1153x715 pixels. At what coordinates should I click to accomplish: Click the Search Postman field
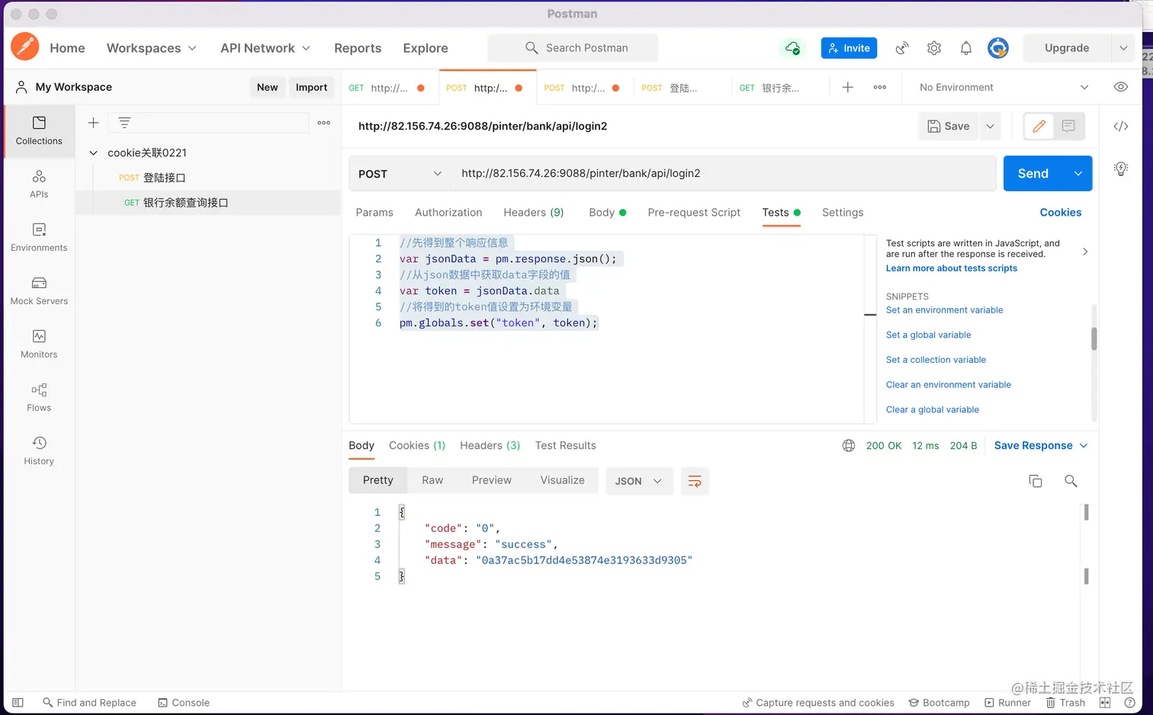pos(573,48)
